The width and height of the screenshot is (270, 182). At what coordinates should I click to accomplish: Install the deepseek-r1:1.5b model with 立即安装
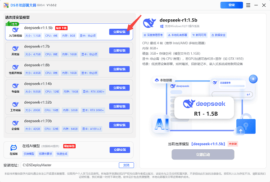(x=118, y=32)
